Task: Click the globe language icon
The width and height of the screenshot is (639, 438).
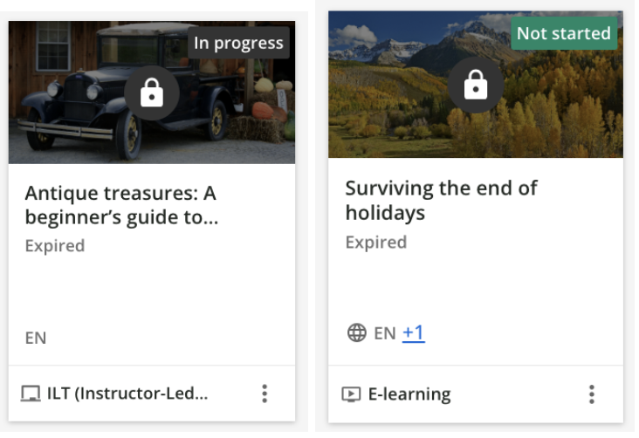Action: coord(356,333)
